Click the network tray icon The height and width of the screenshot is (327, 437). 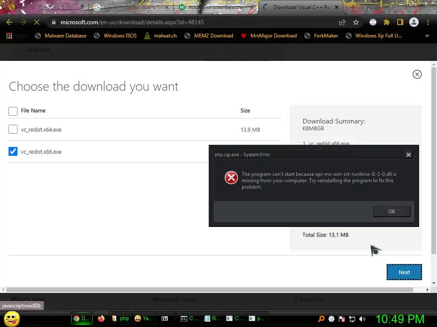(x=352, y=318)
